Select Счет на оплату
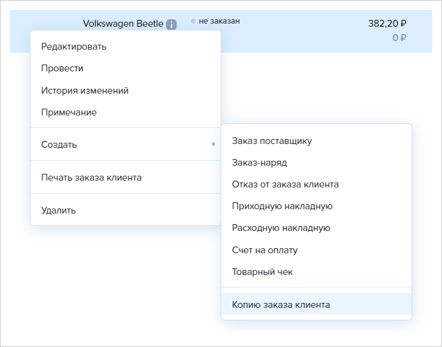442x347 pixels. [x=265, y=250]
